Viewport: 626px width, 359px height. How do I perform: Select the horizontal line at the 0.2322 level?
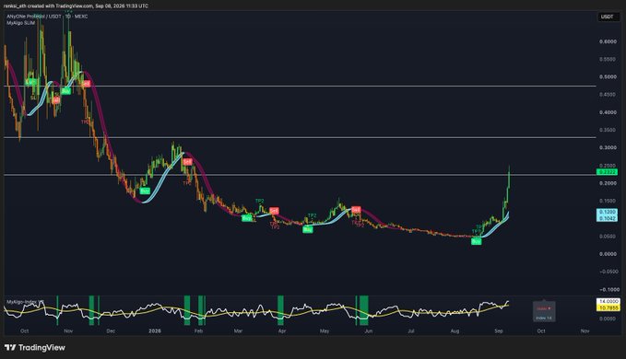tap(300, 175)
